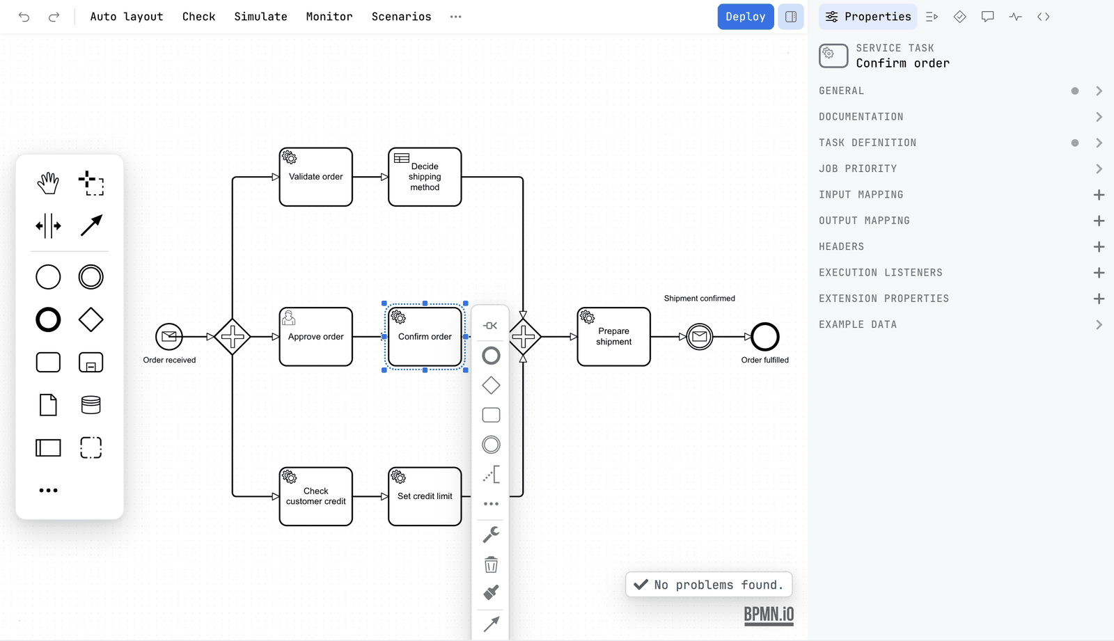Viewport: 1114px width, 641px height.
Task: Expand the General section
Action: coord(962,91)
